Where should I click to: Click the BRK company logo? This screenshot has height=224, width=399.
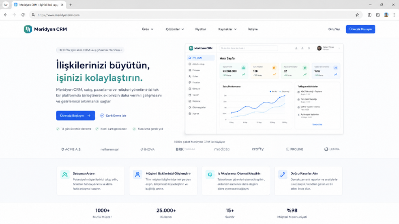pyautogui.click(x=185, y=149)
